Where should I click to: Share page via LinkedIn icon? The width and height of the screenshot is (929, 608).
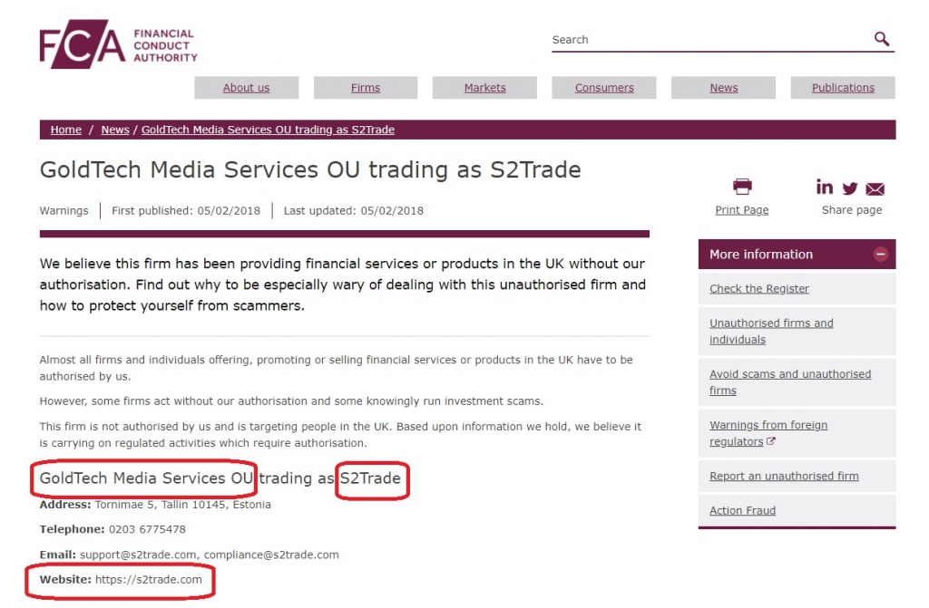click(x=824, y=187)
